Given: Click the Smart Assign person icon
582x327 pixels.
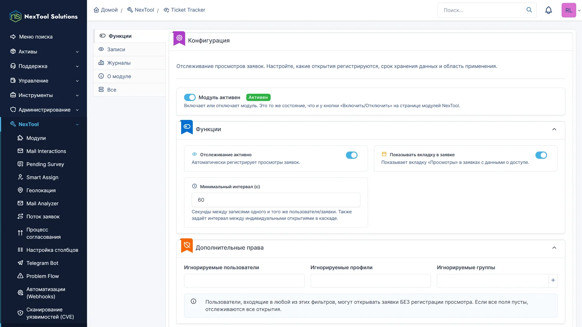Looking at the screenshot, I should 20,177.
